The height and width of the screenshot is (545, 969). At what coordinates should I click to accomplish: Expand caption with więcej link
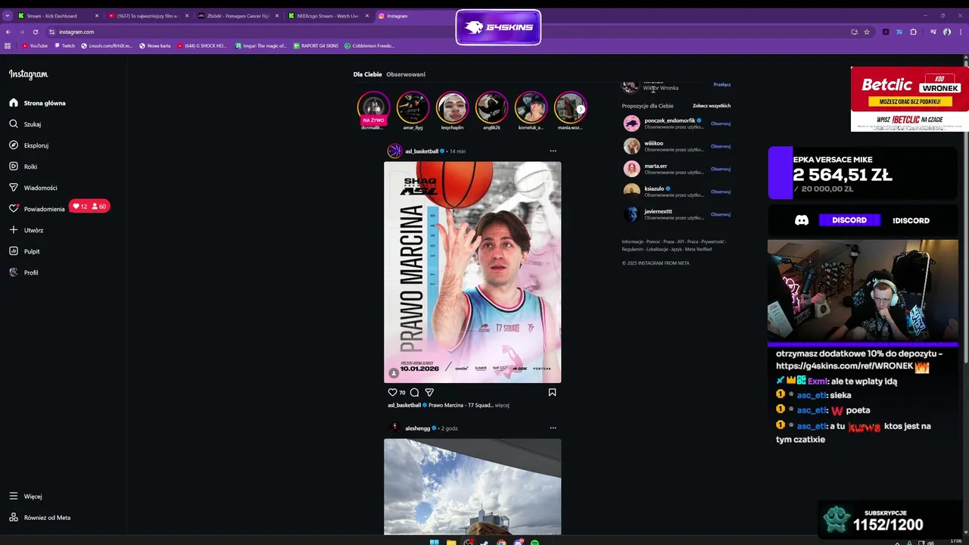(x=502, y=405)
